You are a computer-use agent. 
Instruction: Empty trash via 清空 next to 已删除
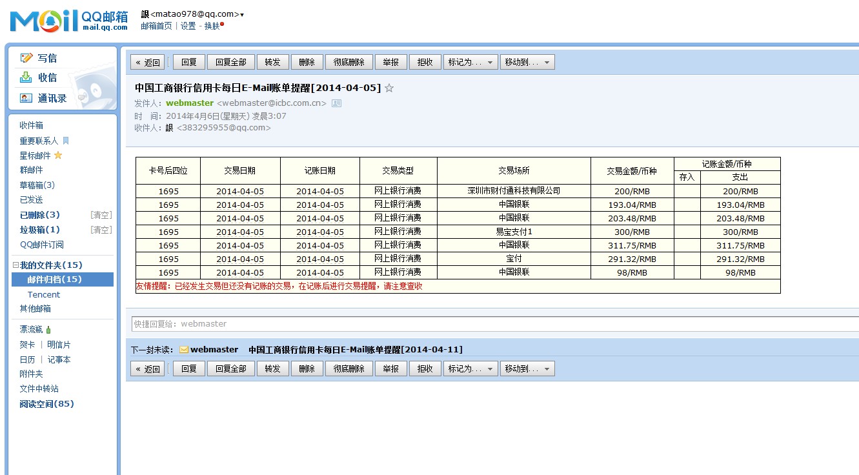click(x=101, y=215)
